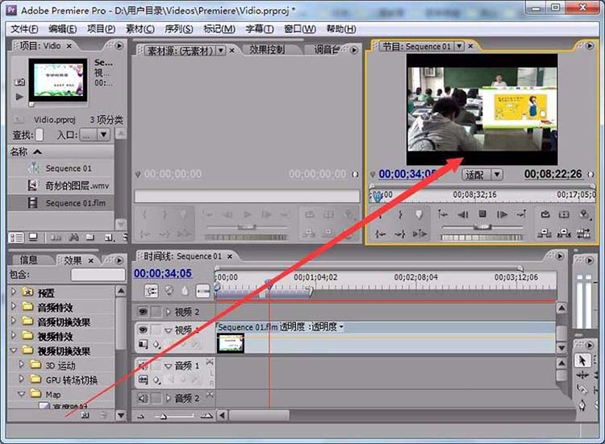The image size is (605, 444).
Task: Go to previous marker in Program monitor
Action: pyautogui.click(x=443, y=214)
